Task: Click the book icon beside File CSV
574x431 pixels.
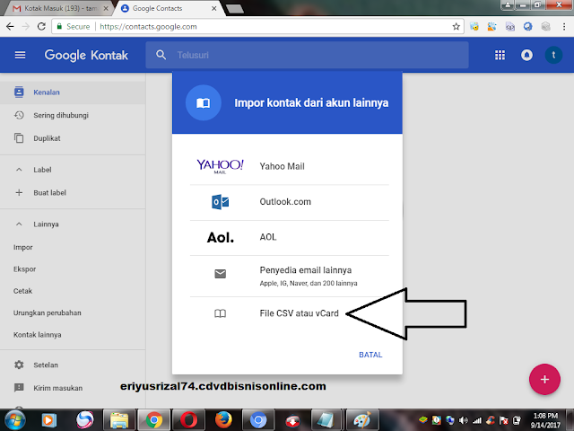Action: click(x=220, y=313)
